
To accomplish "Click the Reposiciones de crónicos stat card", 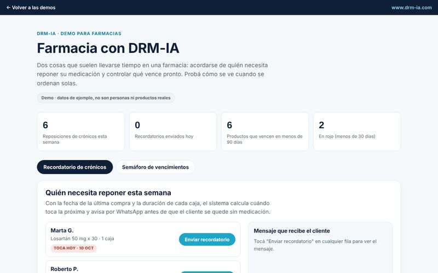I will point(80,132).
